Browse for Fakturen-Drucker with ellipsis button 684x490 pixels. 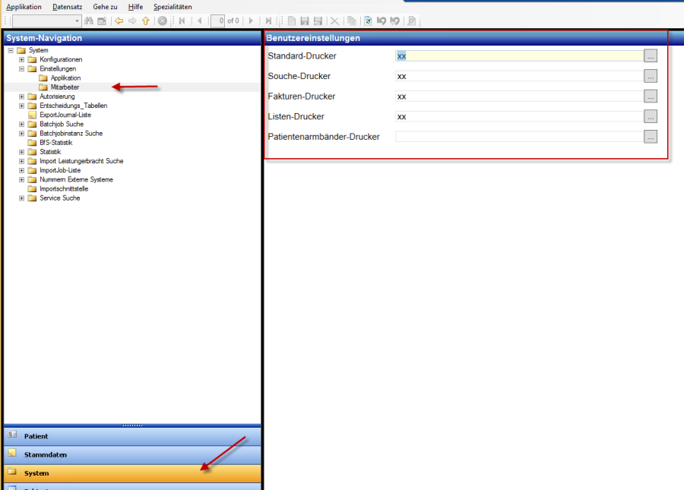point(651,96)
